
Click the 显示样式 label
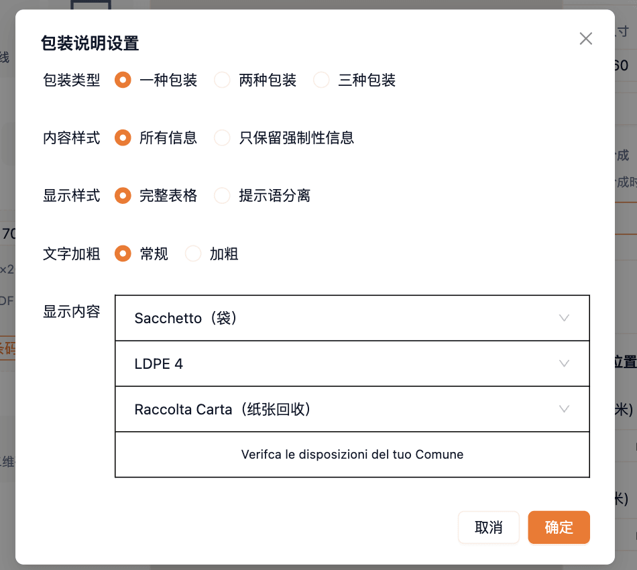coord(72,195)
